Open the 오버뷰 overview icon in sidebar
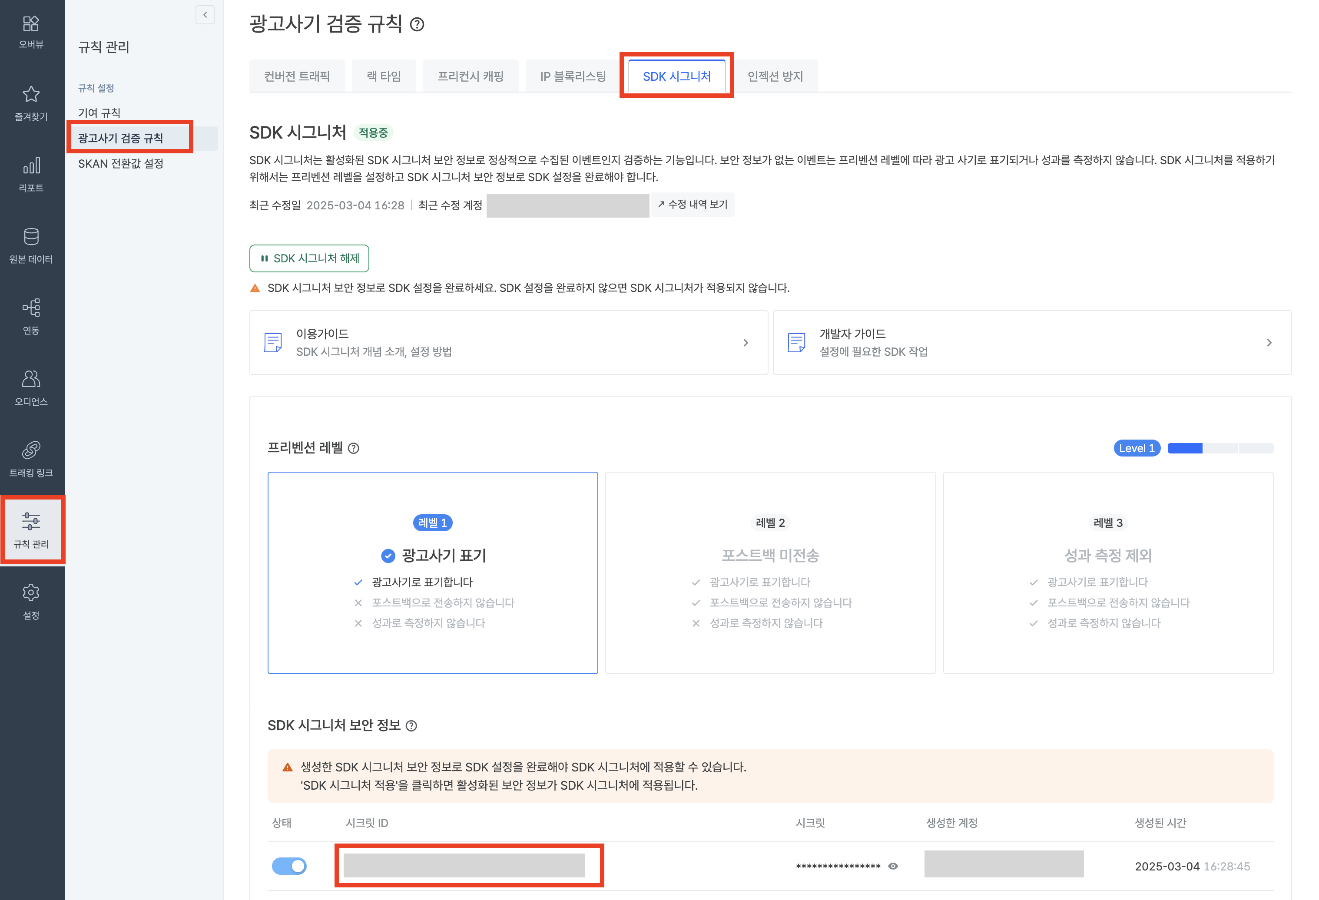This screenshot has height=900, width=1319. (31, 24)
